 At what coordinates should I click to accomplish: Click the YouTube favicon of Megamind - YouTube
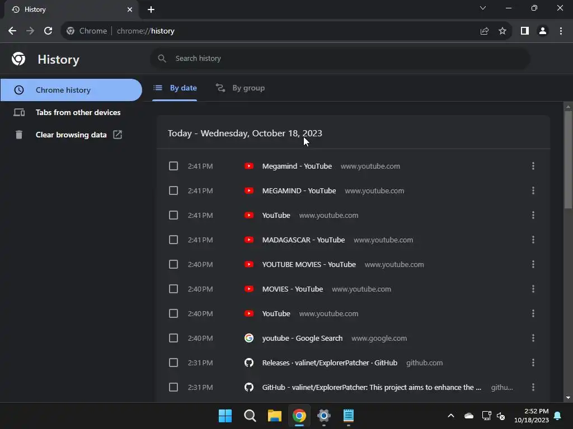(x=249, y=166)
